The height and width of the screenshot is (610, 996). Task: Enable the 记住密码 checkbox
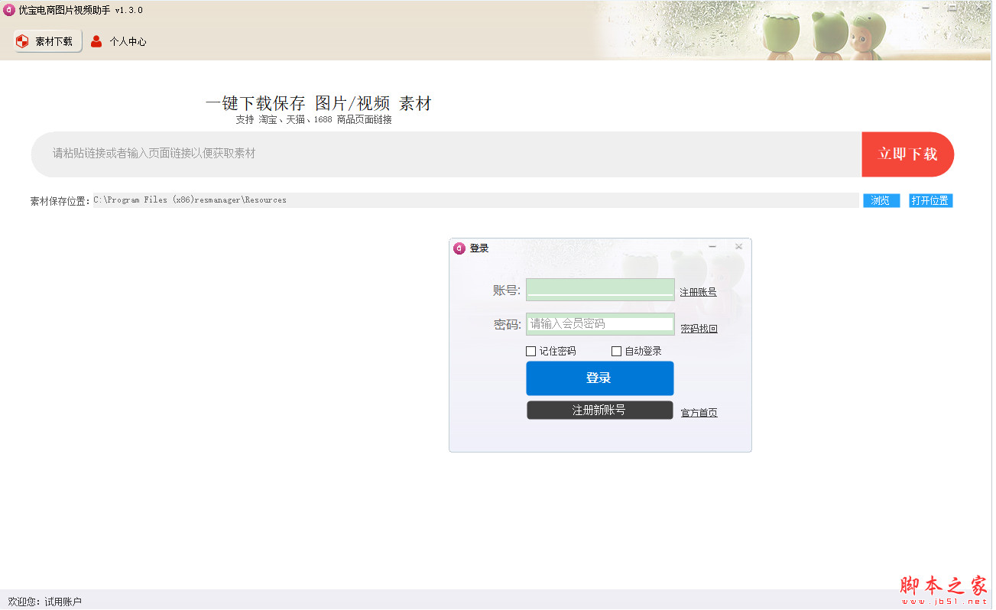coord(531,351)
